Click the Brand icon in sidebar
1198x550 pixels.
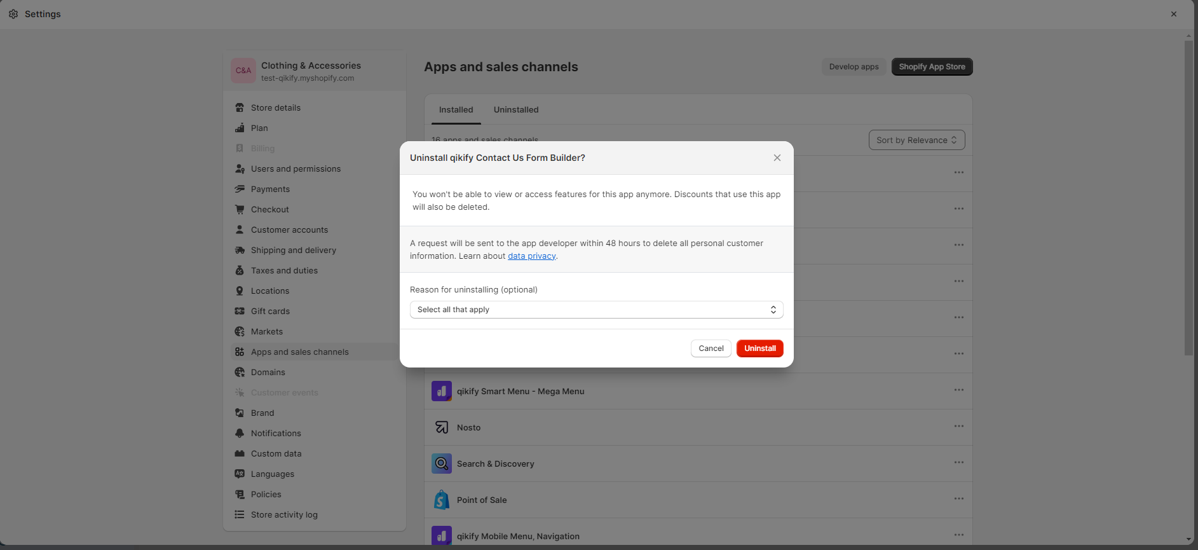click(240, 413)
